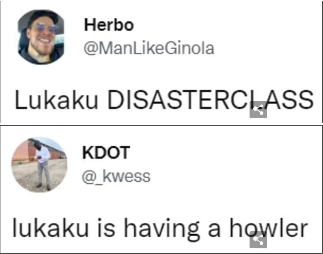The height and width of the screenshot is (254, 323).
Task: Click the word "a" before howler
Action: coord(214,231)
